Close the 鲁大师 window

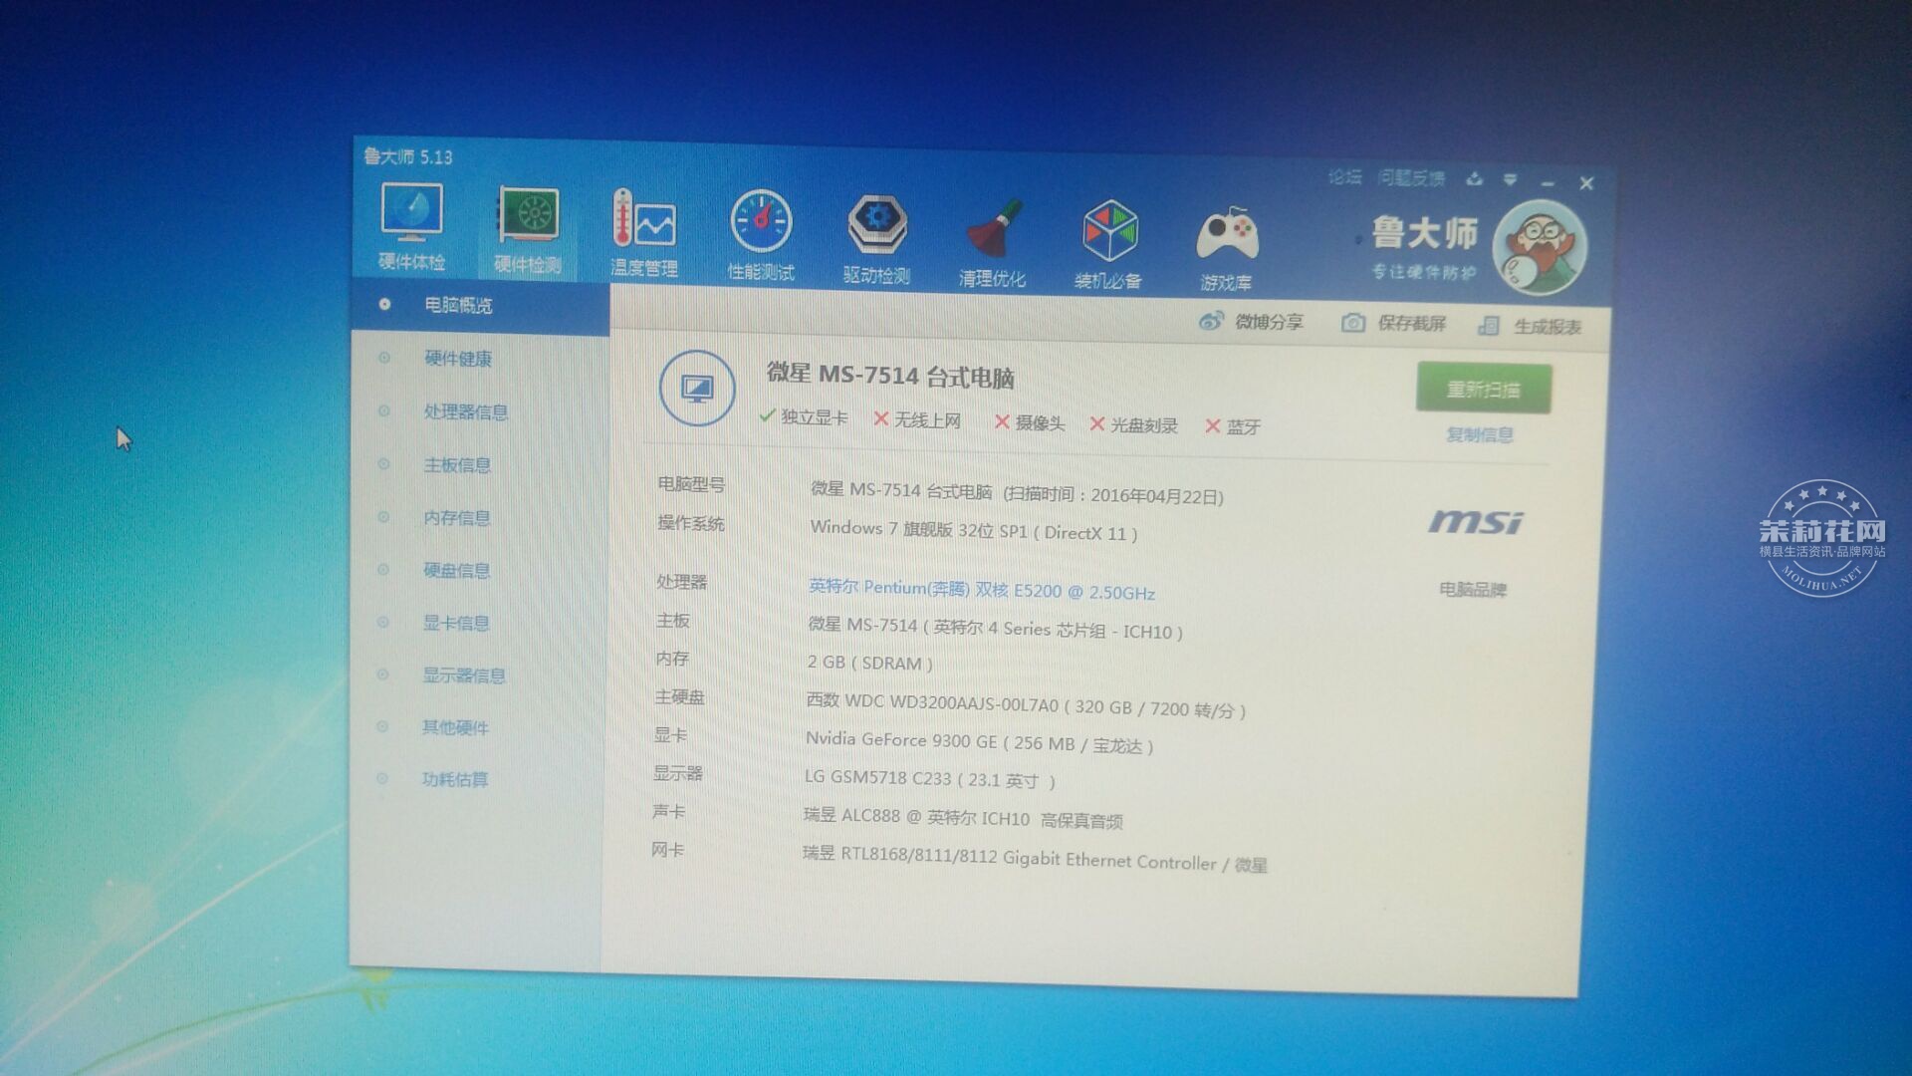click(1587, 183)
